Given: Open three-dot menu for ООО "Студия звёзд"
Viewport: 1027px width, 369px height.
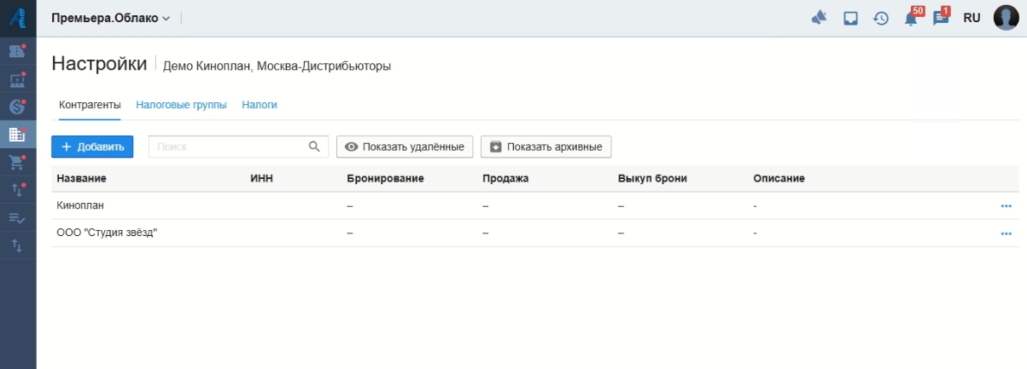Looking at the screenshot, I should click(1006, 234).
